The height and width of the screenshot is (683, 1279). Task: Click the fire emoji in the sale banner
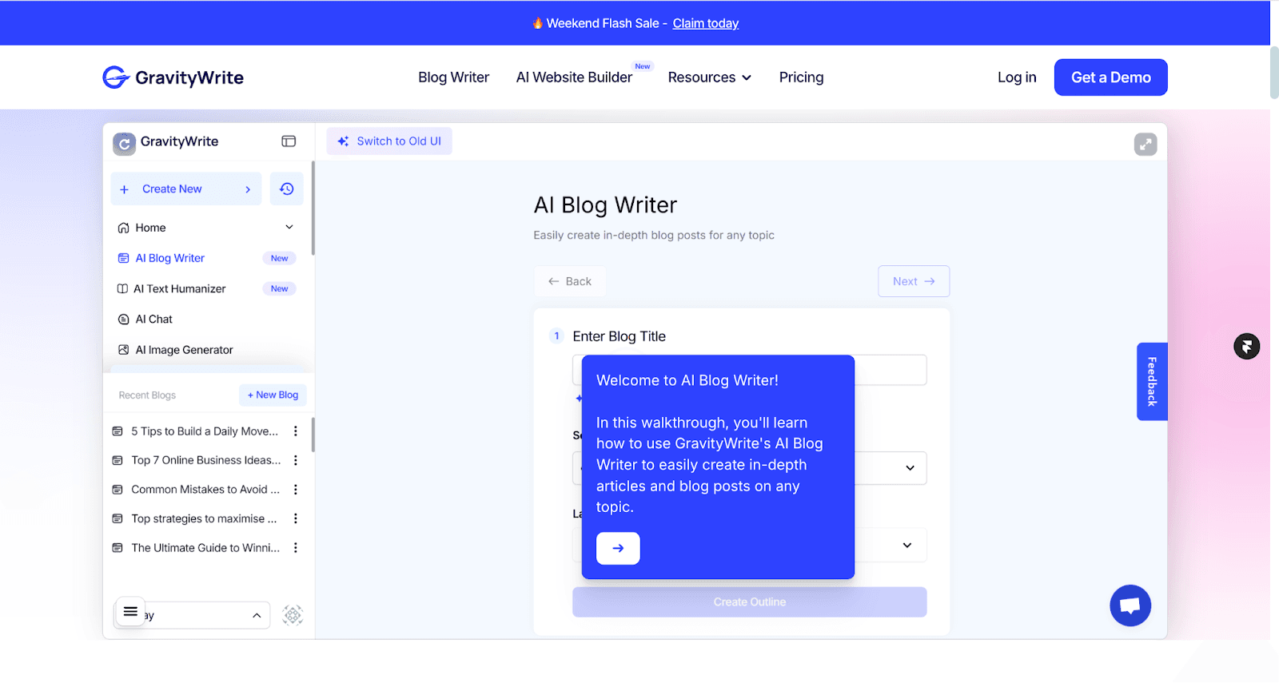coord(538,23)
